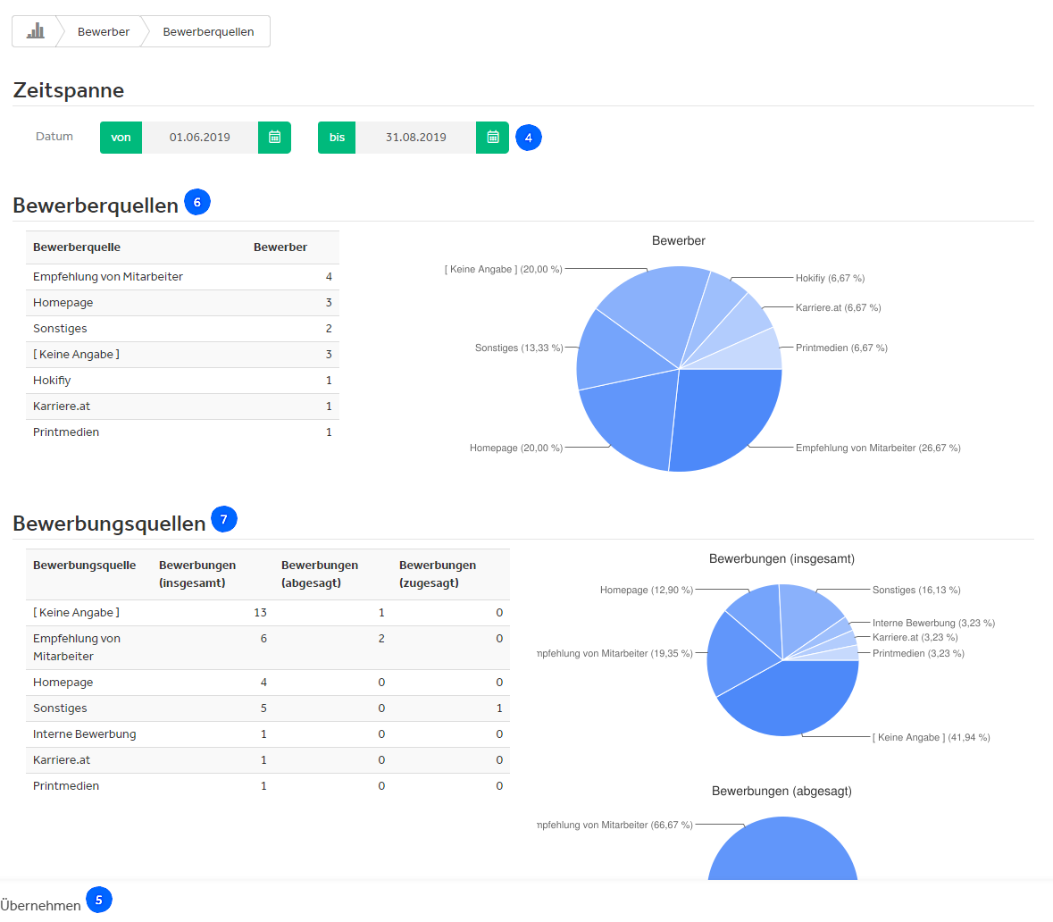Click the Hokifiy (6,67 %) pie label
This screenshot has width=1053, height=922.
point(830,278)
